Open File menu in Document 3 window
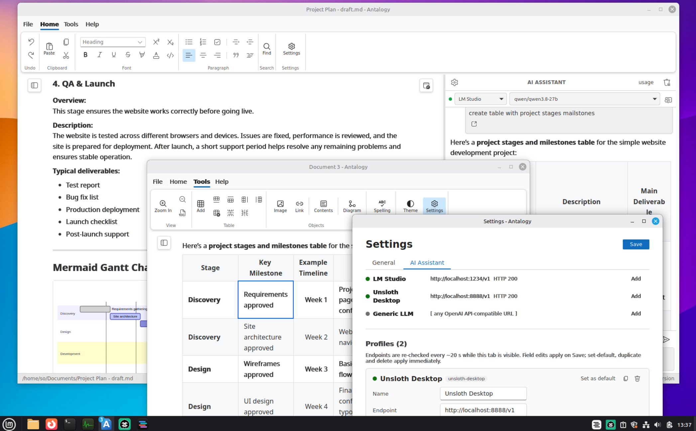Image resolution: width=696 pixels, height=431 pixels. coord(158,181)
